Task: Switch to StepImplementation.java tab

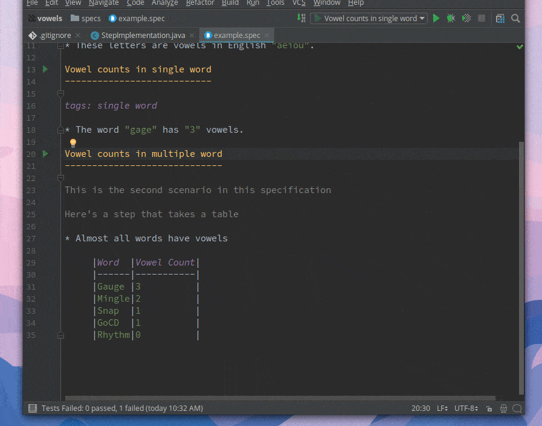Action: [143, 36]
